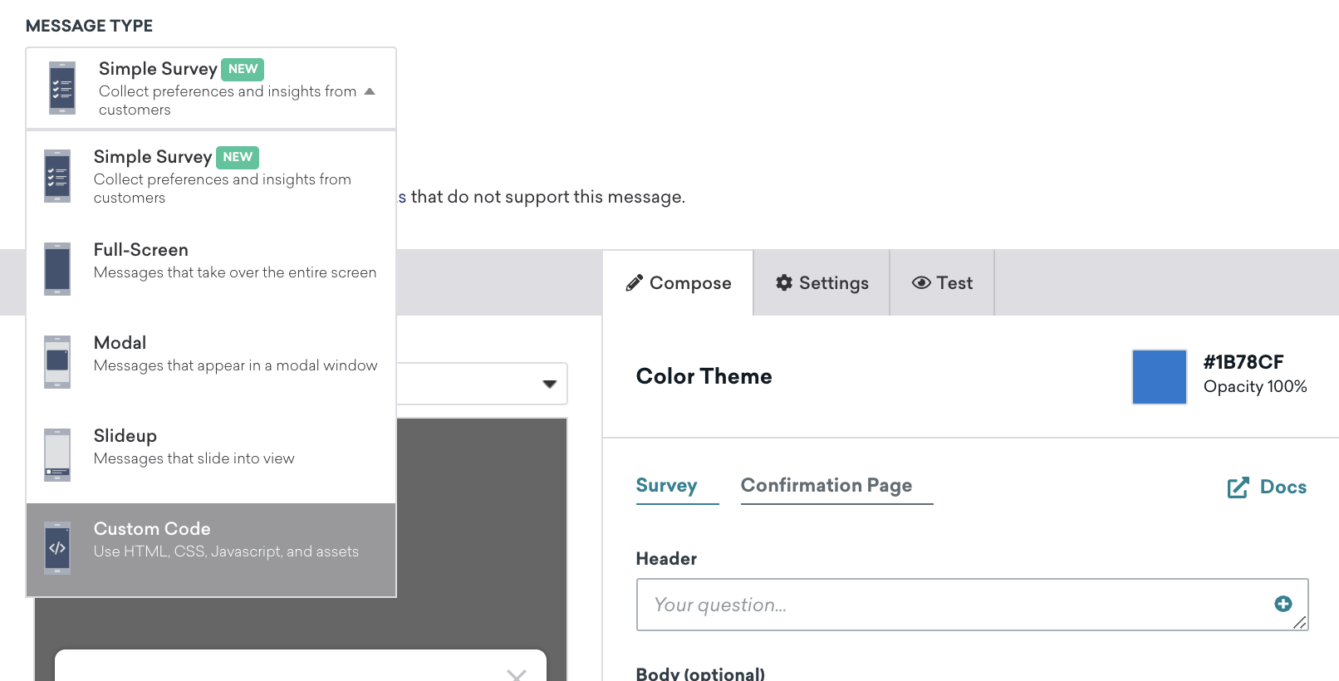Viewport: 1339px width, 681px height.
Task: Click the Simple Survey phone icon in list
Action: tap(57, 176)
